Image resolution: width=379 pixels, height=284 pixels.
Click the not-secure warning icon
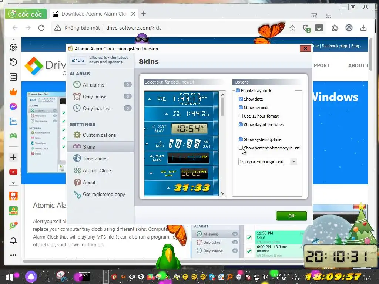click(x=57, y=28)
